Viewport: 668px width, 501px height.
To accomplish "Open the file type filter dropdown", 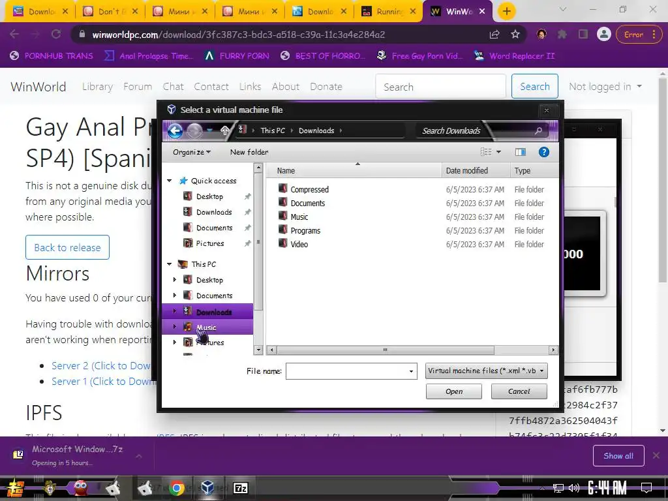I will click(x=487, y=371).
